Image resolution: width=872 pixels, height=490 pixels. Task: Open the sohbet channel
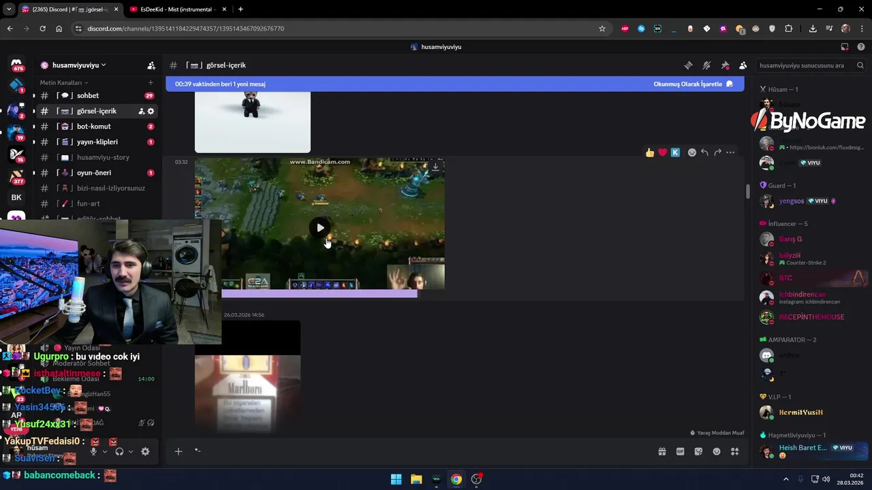97,95
